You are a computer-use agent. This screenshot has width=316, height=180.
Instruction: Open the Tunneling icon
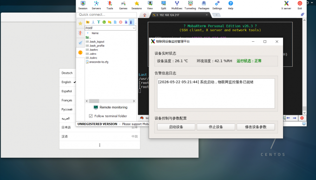(190, 5)
